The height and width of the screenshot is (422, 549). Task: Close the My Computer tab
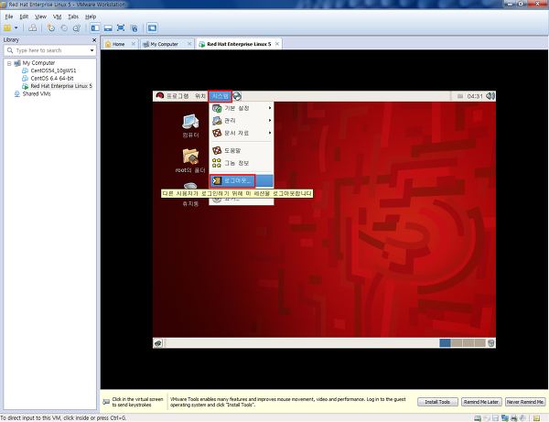189,44
